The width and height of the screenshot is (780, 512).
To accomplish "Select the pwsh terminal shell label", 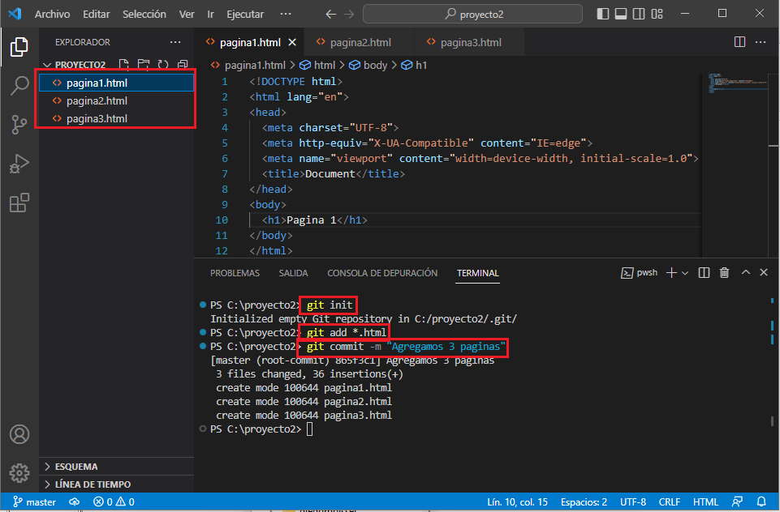I will click(x=640, y=273).
